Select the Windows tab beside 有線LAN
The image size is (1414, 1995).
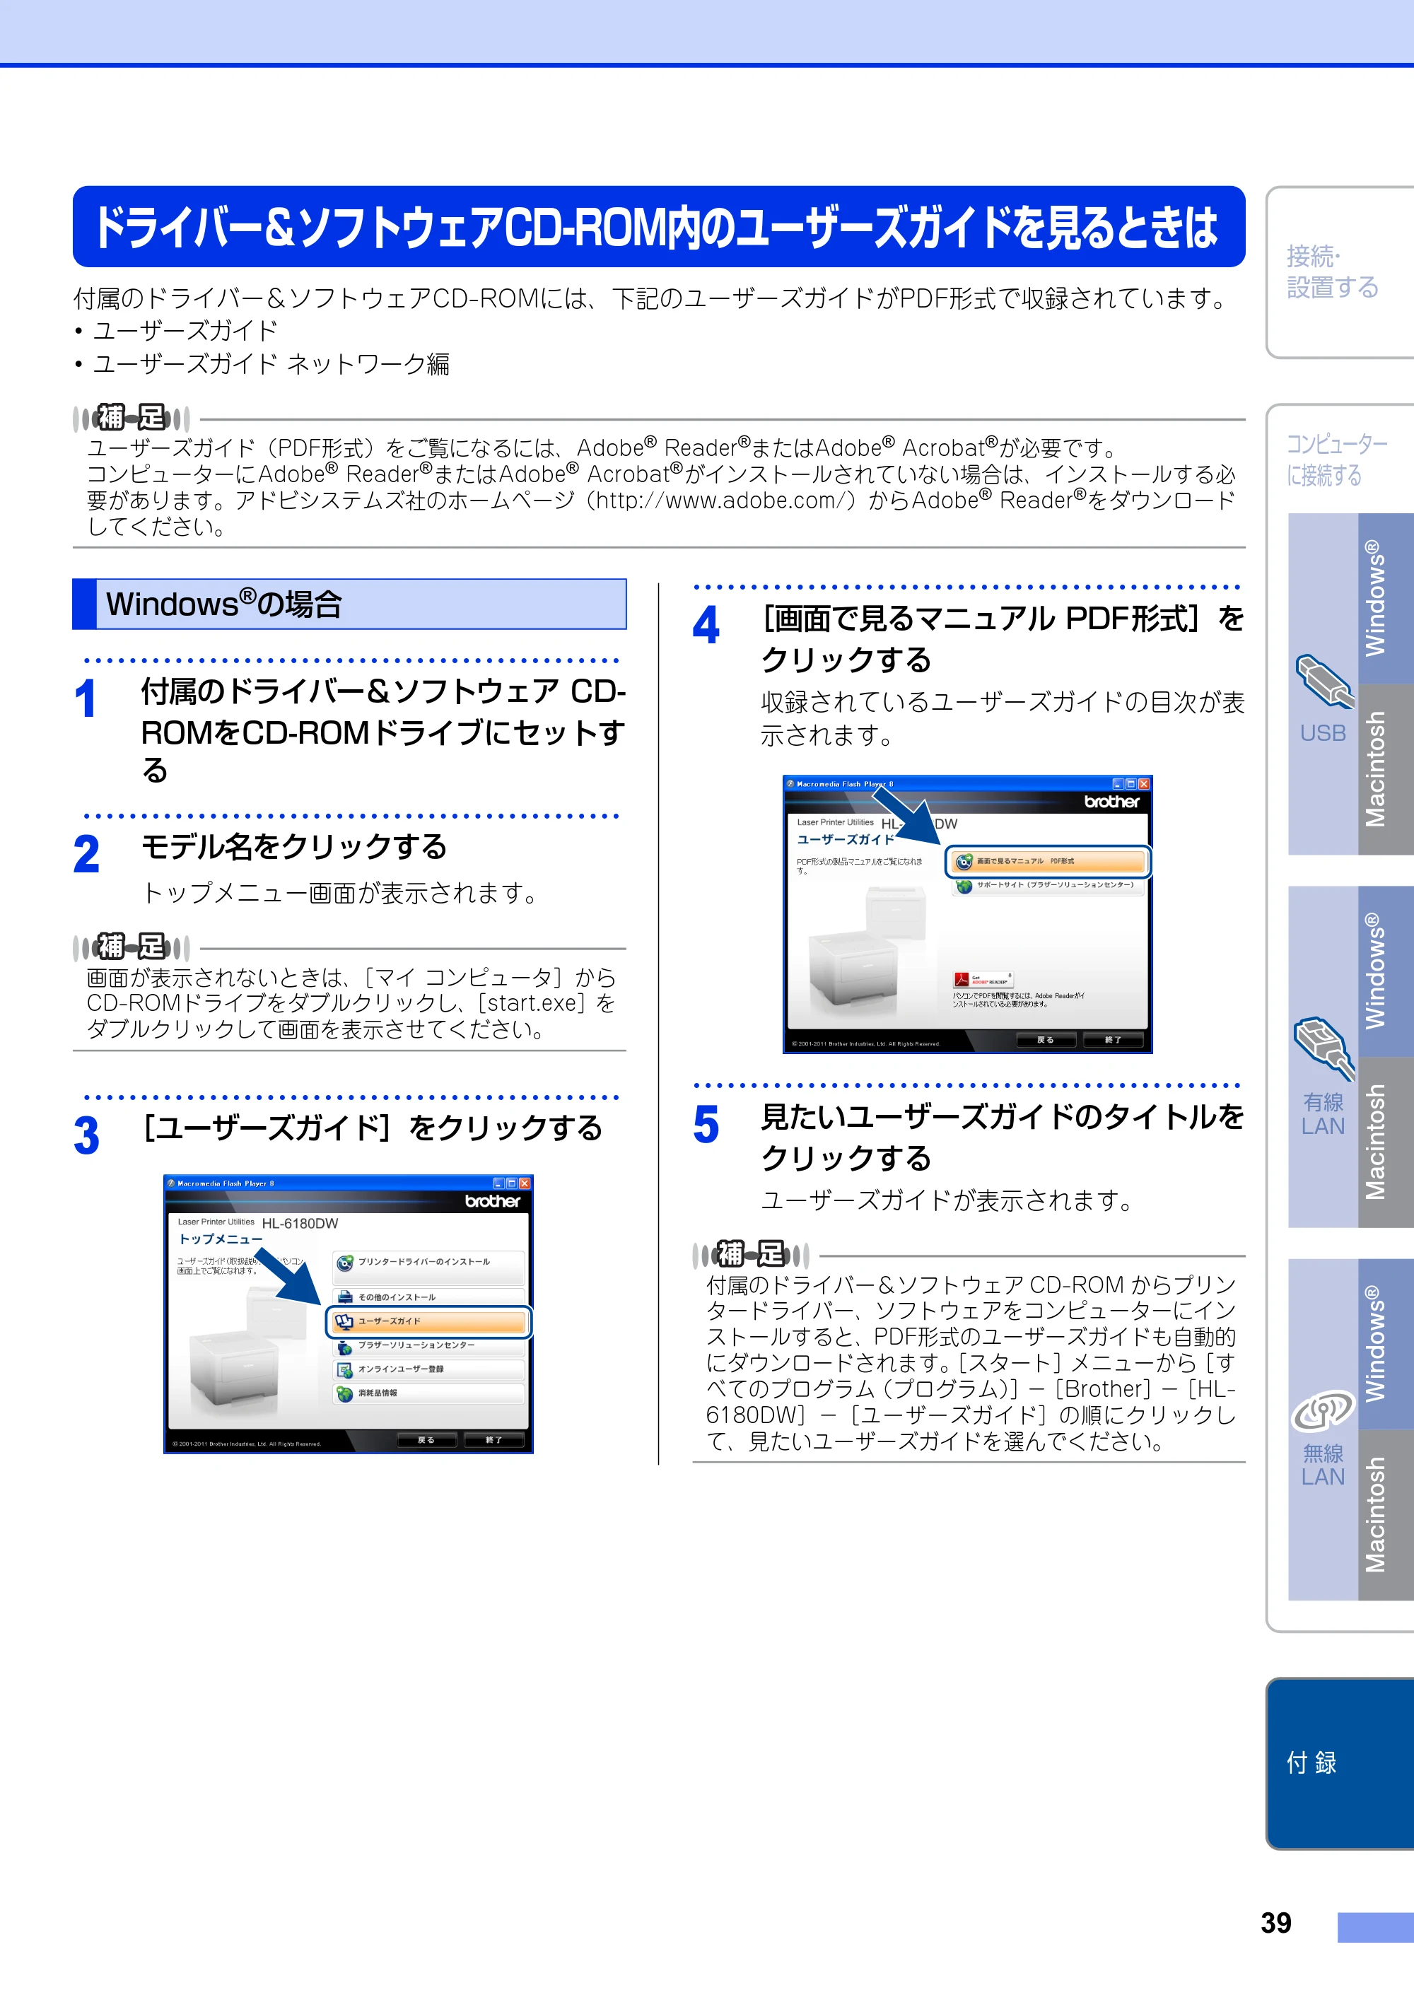click(1386, 971)
